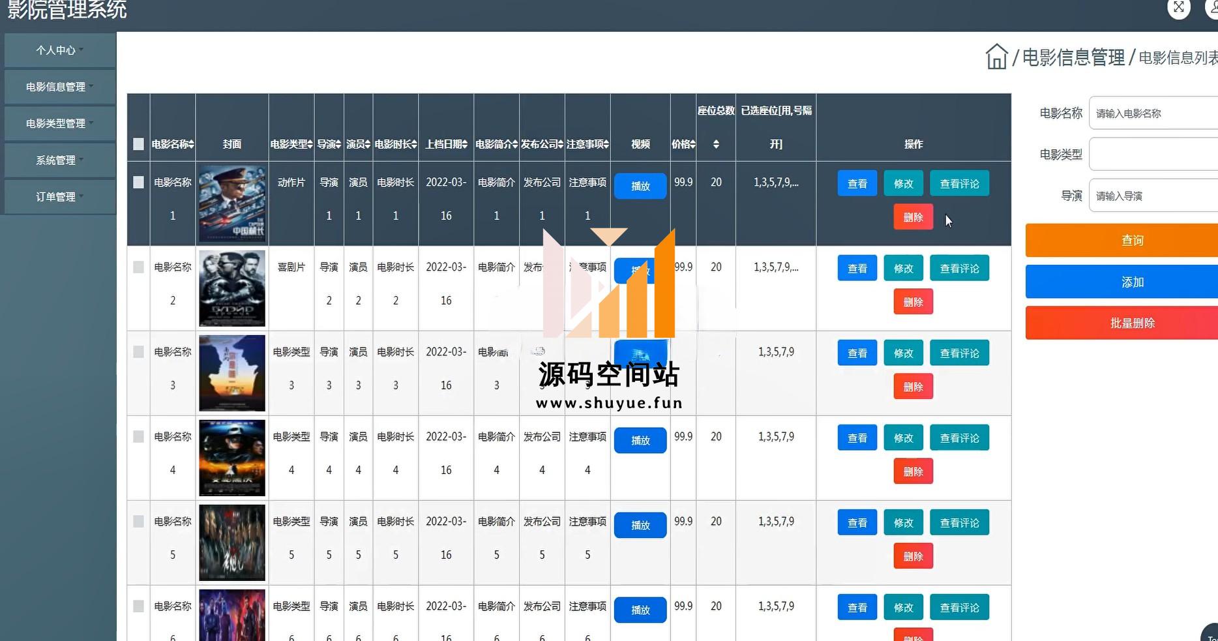The height and width of the screenshot is (641, 1218).
Task: Check the box for 电影名称2 row
Action: click(x=138, y=267)
